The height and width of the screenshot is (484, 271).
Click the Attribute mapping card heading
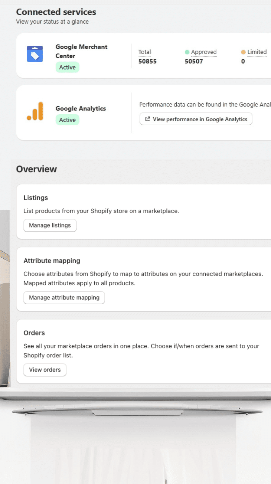pyautogui.click(x=52, y=261)
